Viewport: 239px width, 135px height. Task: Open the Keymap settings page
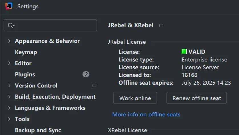coord(26,52)
